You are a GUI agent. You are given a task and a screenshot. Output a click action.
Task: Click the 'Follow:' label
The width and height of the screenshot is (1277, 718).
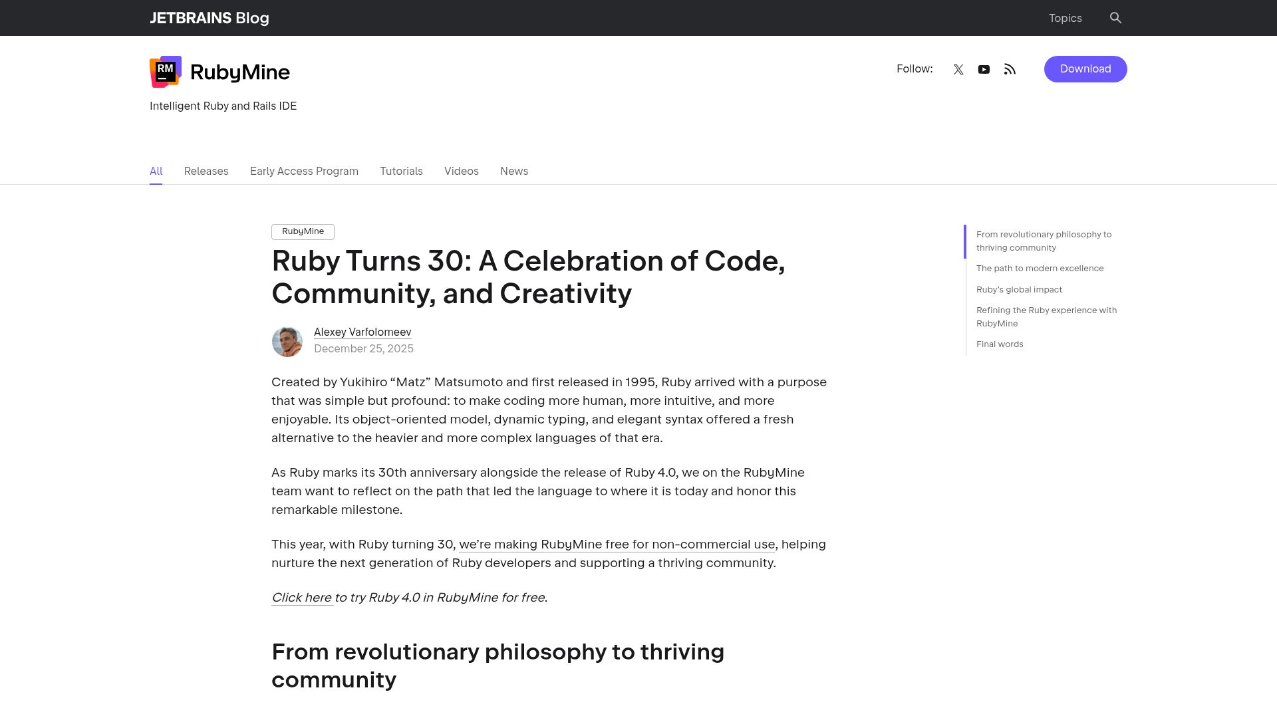915,69
